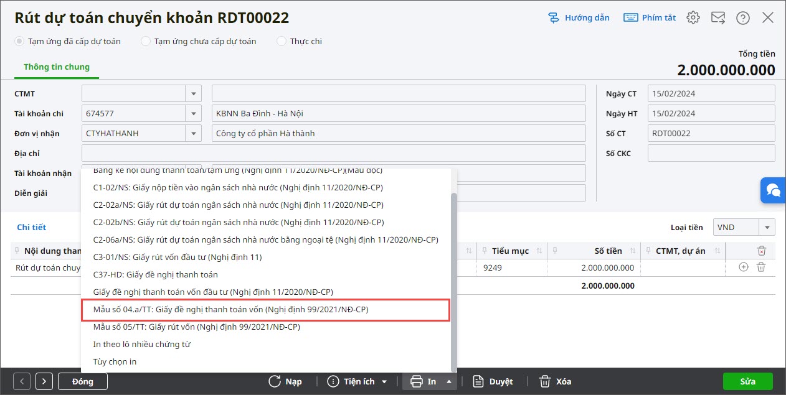The height and width of the screenshot is (395, 786).
Task: Click sort arrows on Số tiền column
Action: (x=632, y=251)
